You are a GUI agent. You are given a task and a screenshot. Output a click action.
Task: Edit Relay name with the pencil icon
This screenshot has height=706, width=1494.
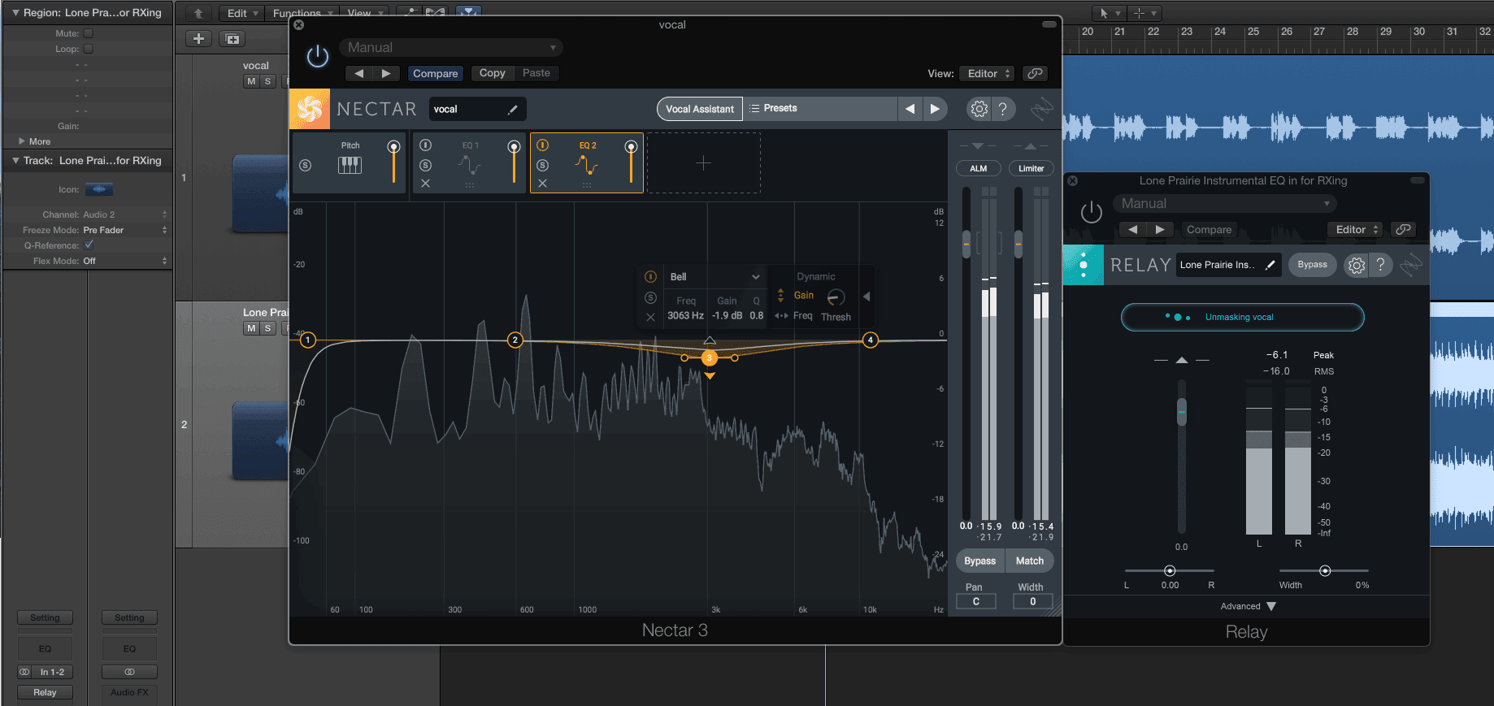coord(1270,265)
